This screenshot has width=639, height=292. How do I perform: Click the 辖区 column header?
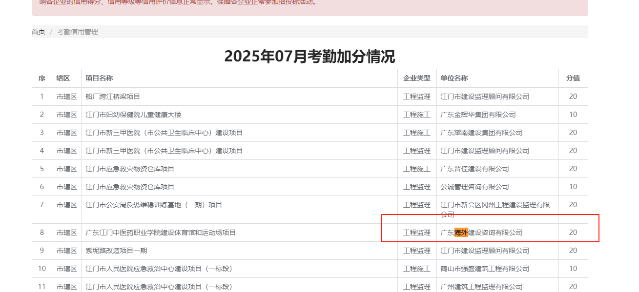(x=63, y=78)
